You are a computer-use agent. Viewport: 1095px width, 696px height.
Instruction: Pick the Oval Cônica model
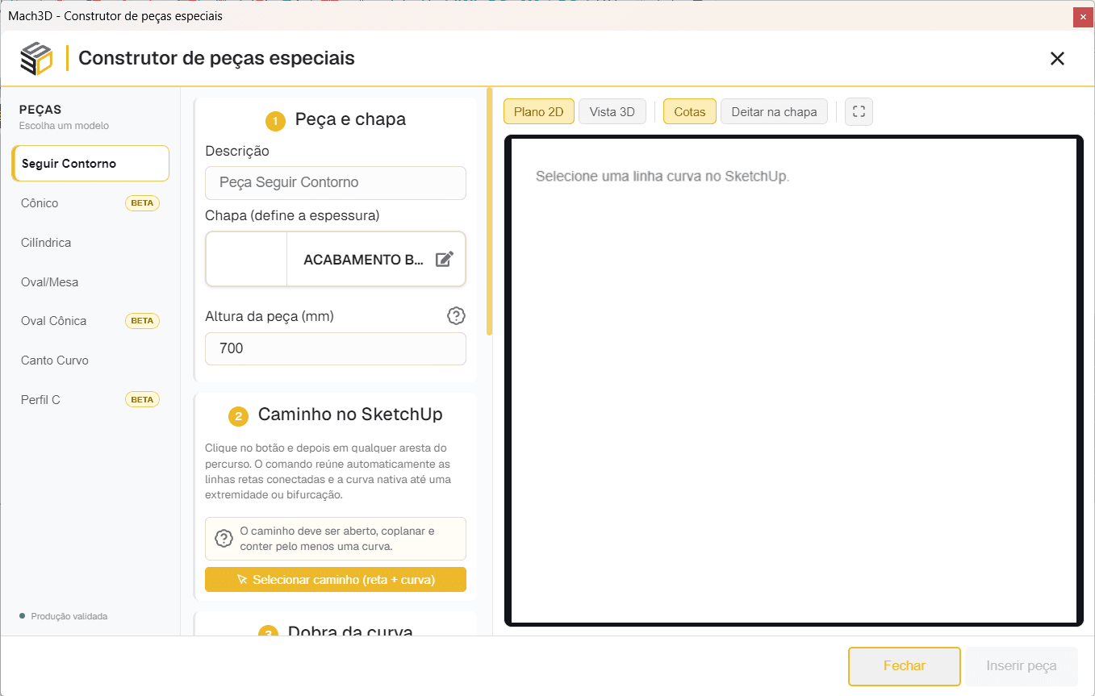click(90, 321)
